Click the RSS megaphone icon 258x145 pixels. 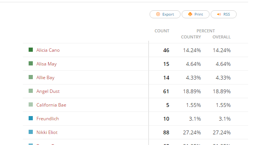219,14
